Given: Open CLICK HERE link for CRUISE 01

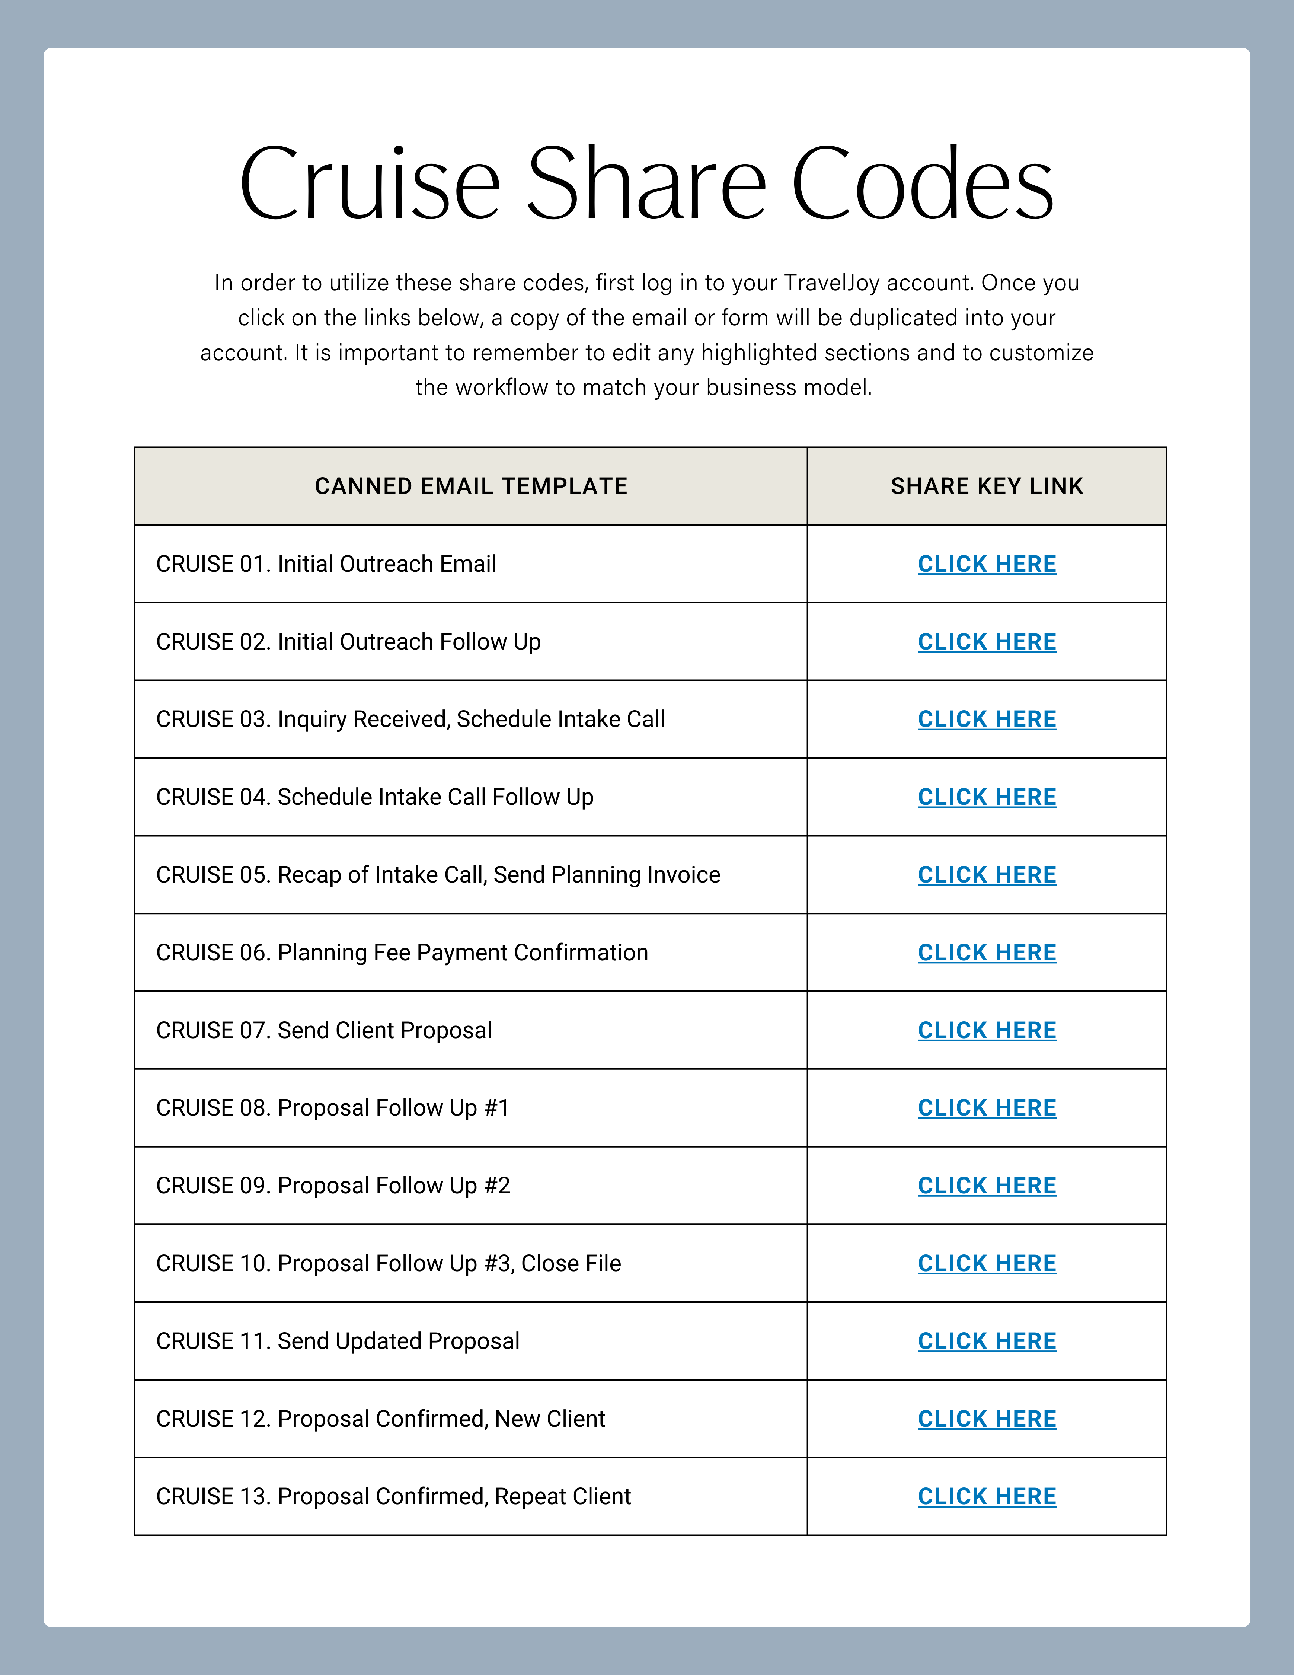Looking at the screenshot, I should point(987,564).
